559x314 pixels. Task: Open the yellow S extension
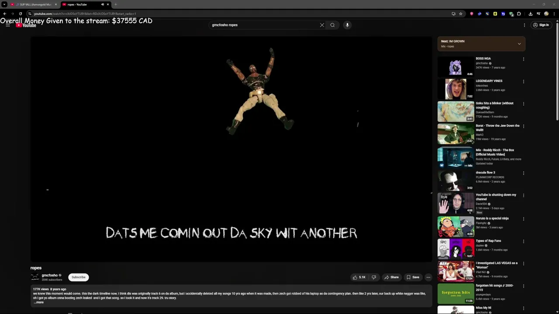(495, 14)
